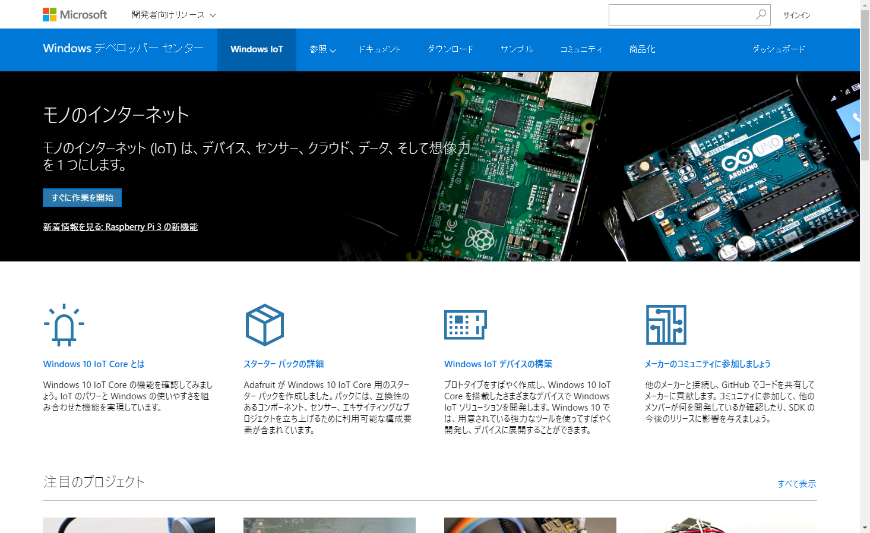
Task: Click the IoT device board icon
Action: (465, 325)
